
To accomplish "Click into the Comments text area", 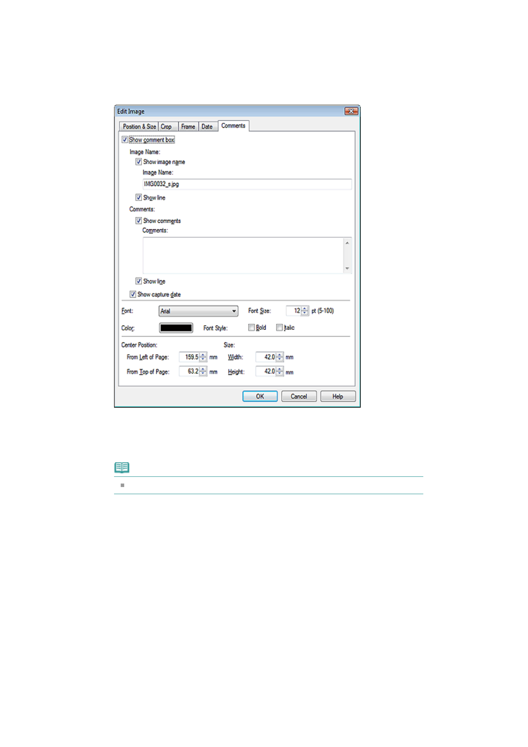I will (243, 255).
